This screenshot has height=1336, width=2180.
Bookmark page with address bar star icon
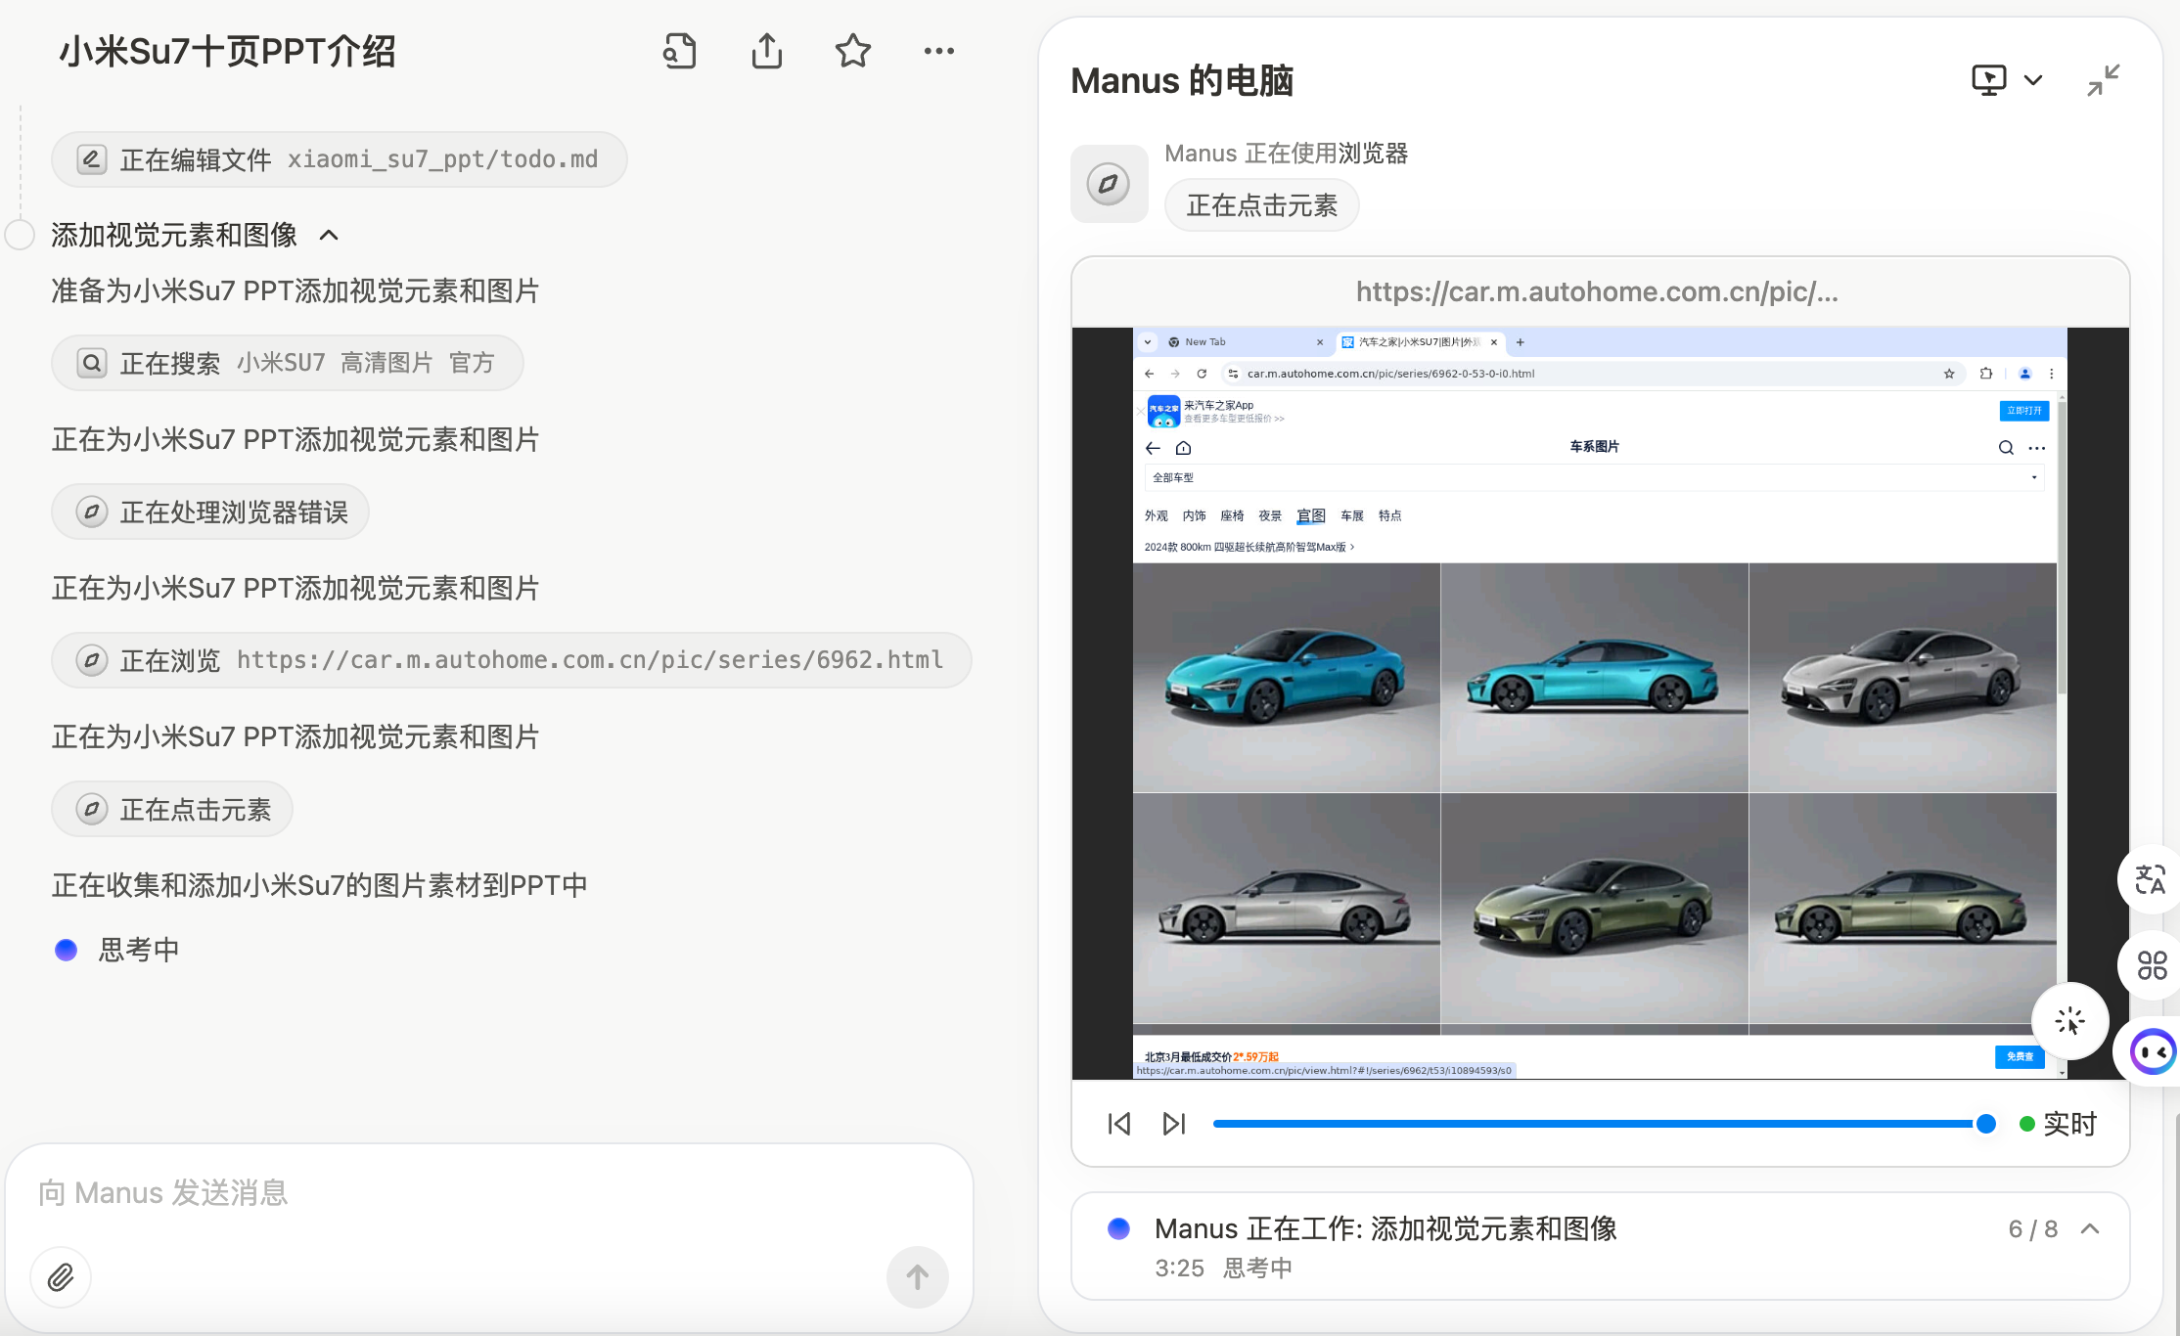click(1949, 374)
